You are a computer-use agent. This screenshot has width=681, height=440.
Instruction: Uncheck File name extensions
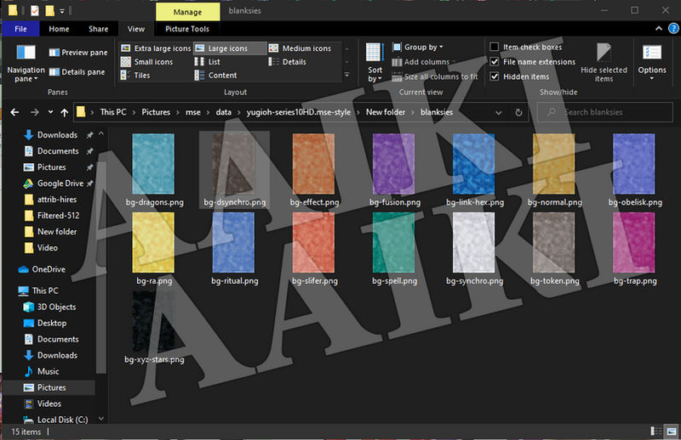pyautogui.click(x=495, y=61)
